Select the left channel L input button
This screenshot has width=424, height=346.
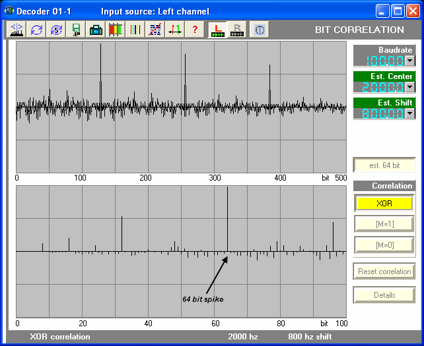pos(218,30)
